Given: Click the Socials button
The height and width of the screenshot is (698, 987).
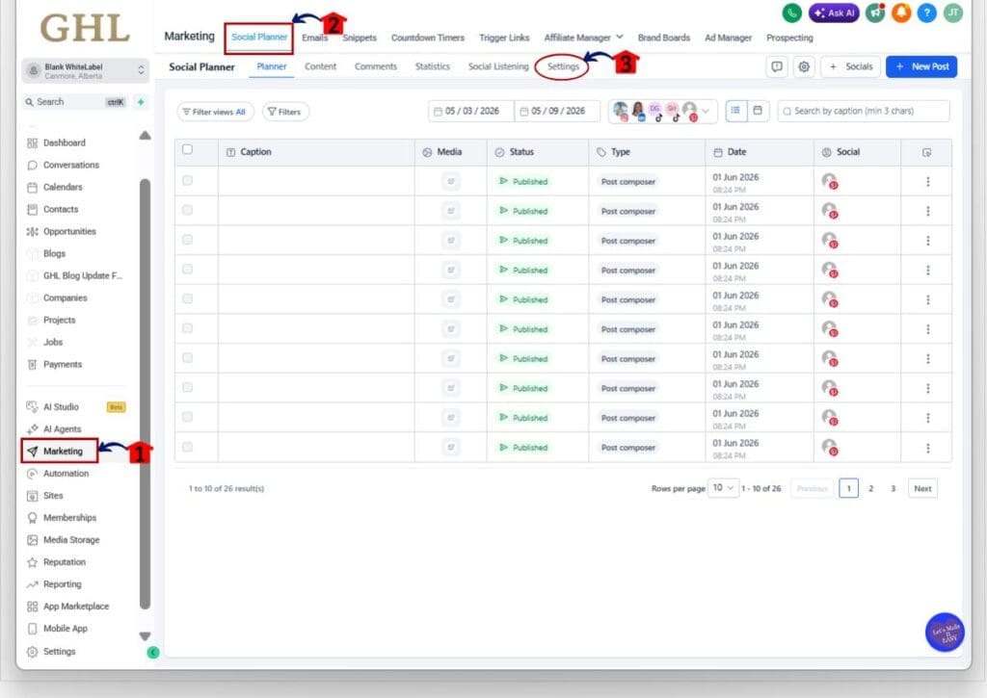Looking at the screenshot, I should point(851,66).
